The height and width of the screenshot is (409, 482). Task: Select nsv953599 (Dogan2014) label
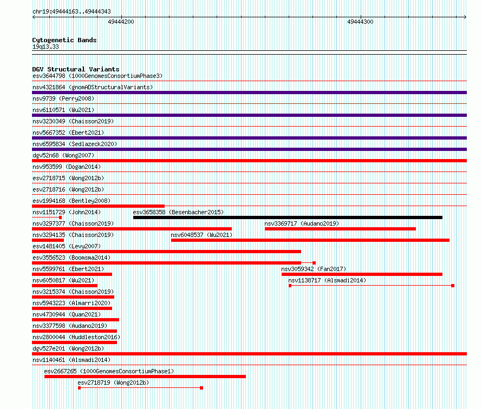click(67, 167)
